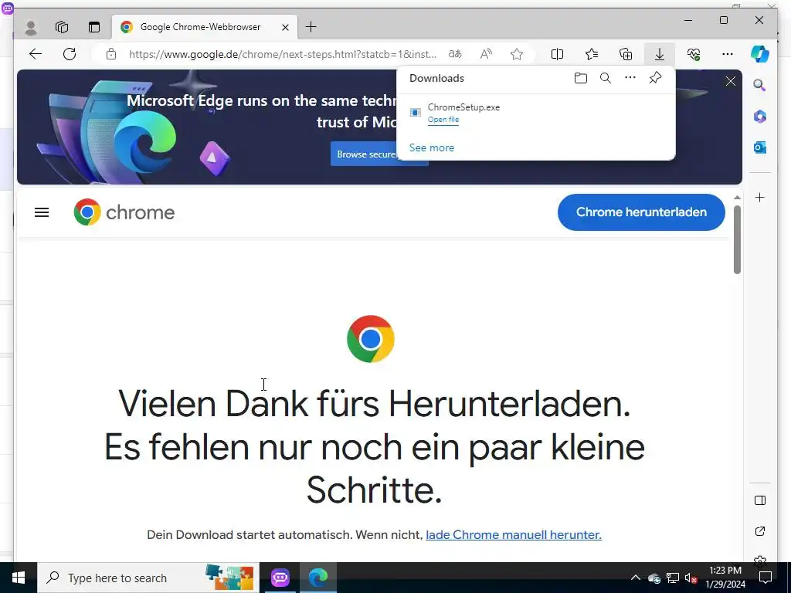Click lade Chrome manuell herunter link
This screenshot has width=791, height=593.
[514, 534]
